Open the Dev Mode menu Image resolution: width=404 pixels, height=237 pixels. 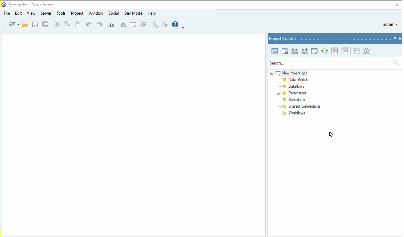coord(133,13)
